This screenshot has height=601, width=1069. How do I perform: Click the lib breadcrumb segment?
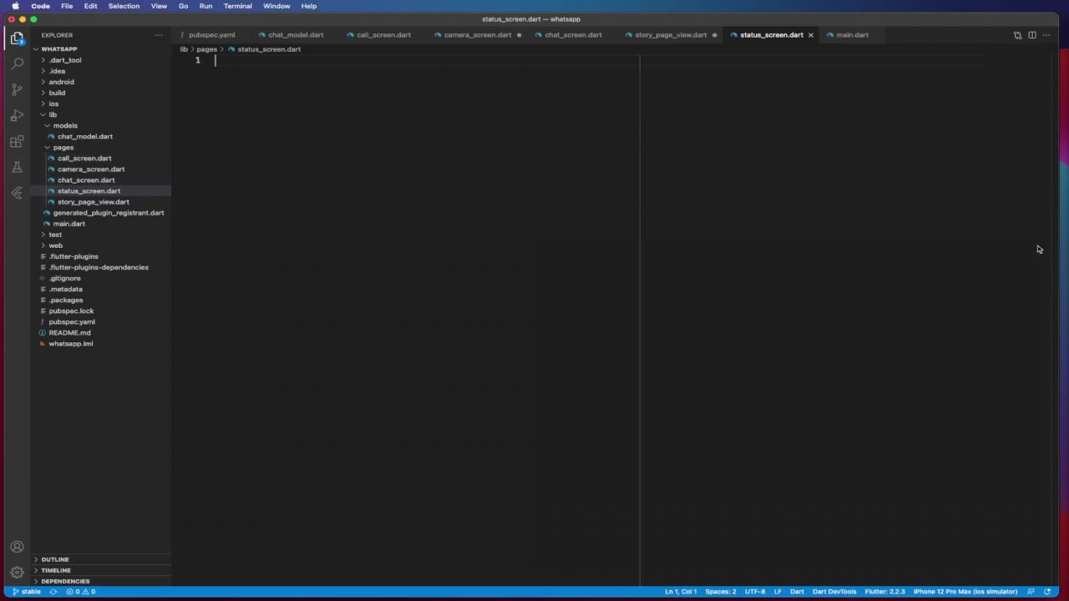click(x=184, y=49)
